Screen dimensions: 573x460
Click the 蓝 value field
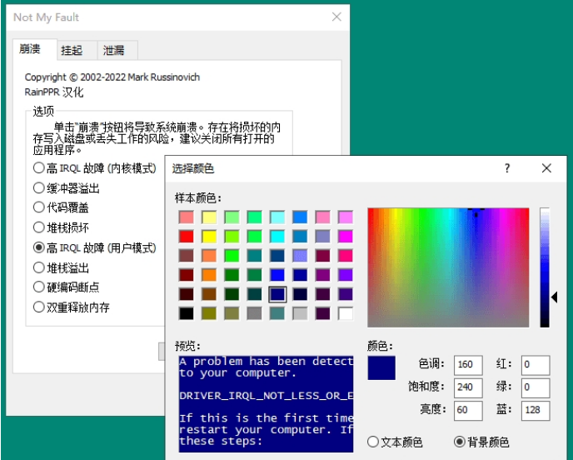pyautogui.click(x=536, y=410)
